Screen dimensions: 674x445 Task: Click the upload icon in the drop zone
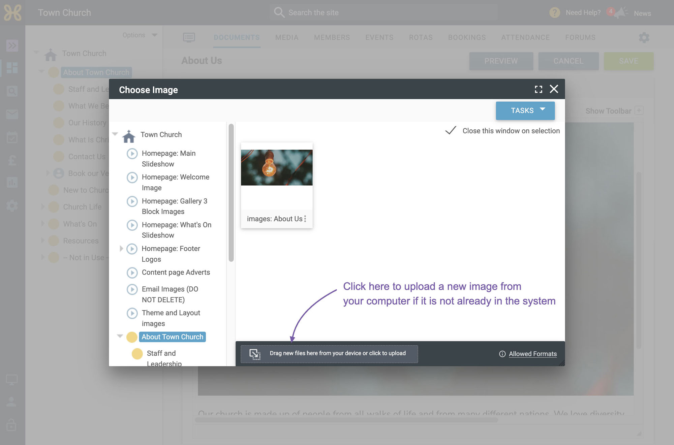click(255, 354)
